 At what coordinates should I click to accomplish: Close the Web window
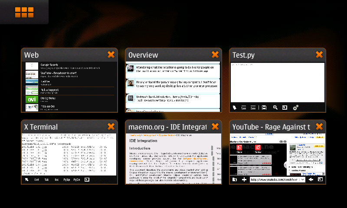tap(111, 55)
